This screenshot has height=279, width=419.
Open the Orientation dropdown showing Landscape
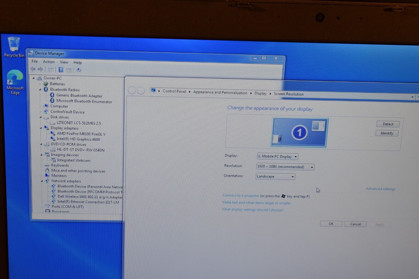[x=275, y=176]
